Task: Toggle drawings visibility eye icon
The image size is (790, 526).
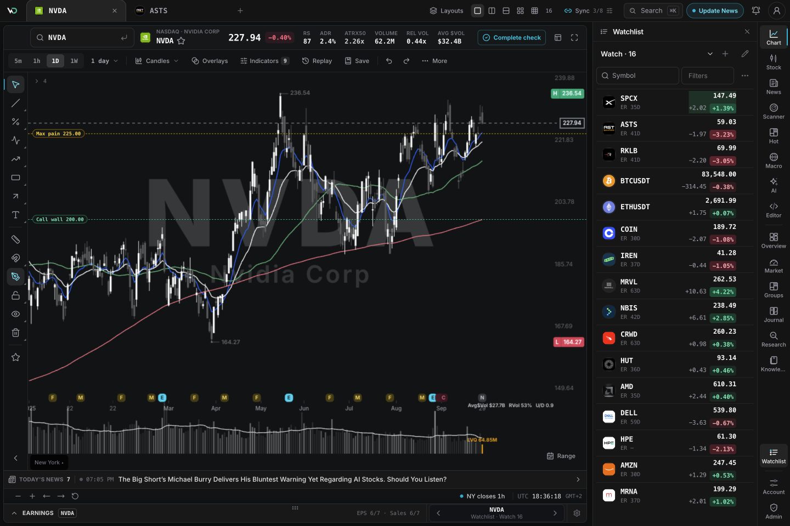Action: (15, 314)
